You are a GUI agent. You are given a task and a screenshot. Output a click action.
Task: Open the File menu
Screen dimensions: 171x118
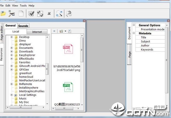point(1,6)
